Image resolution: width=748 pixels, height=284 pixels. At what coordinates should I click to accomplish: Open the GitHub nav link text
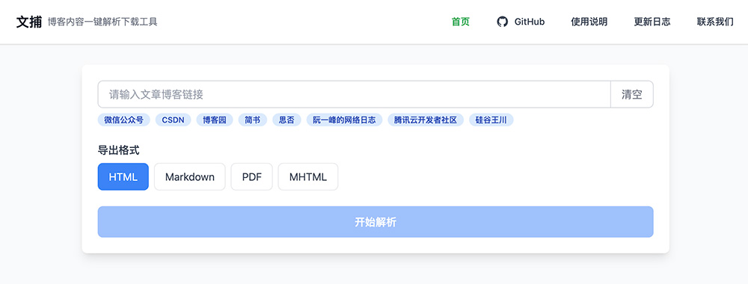[530, 22]
